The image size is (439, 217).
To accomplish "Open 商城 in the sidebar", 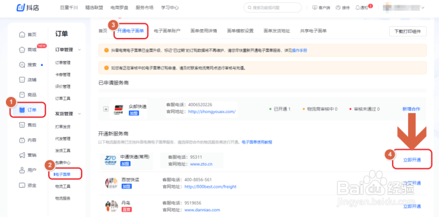I will pyautogui.click(x=28, y=50).
